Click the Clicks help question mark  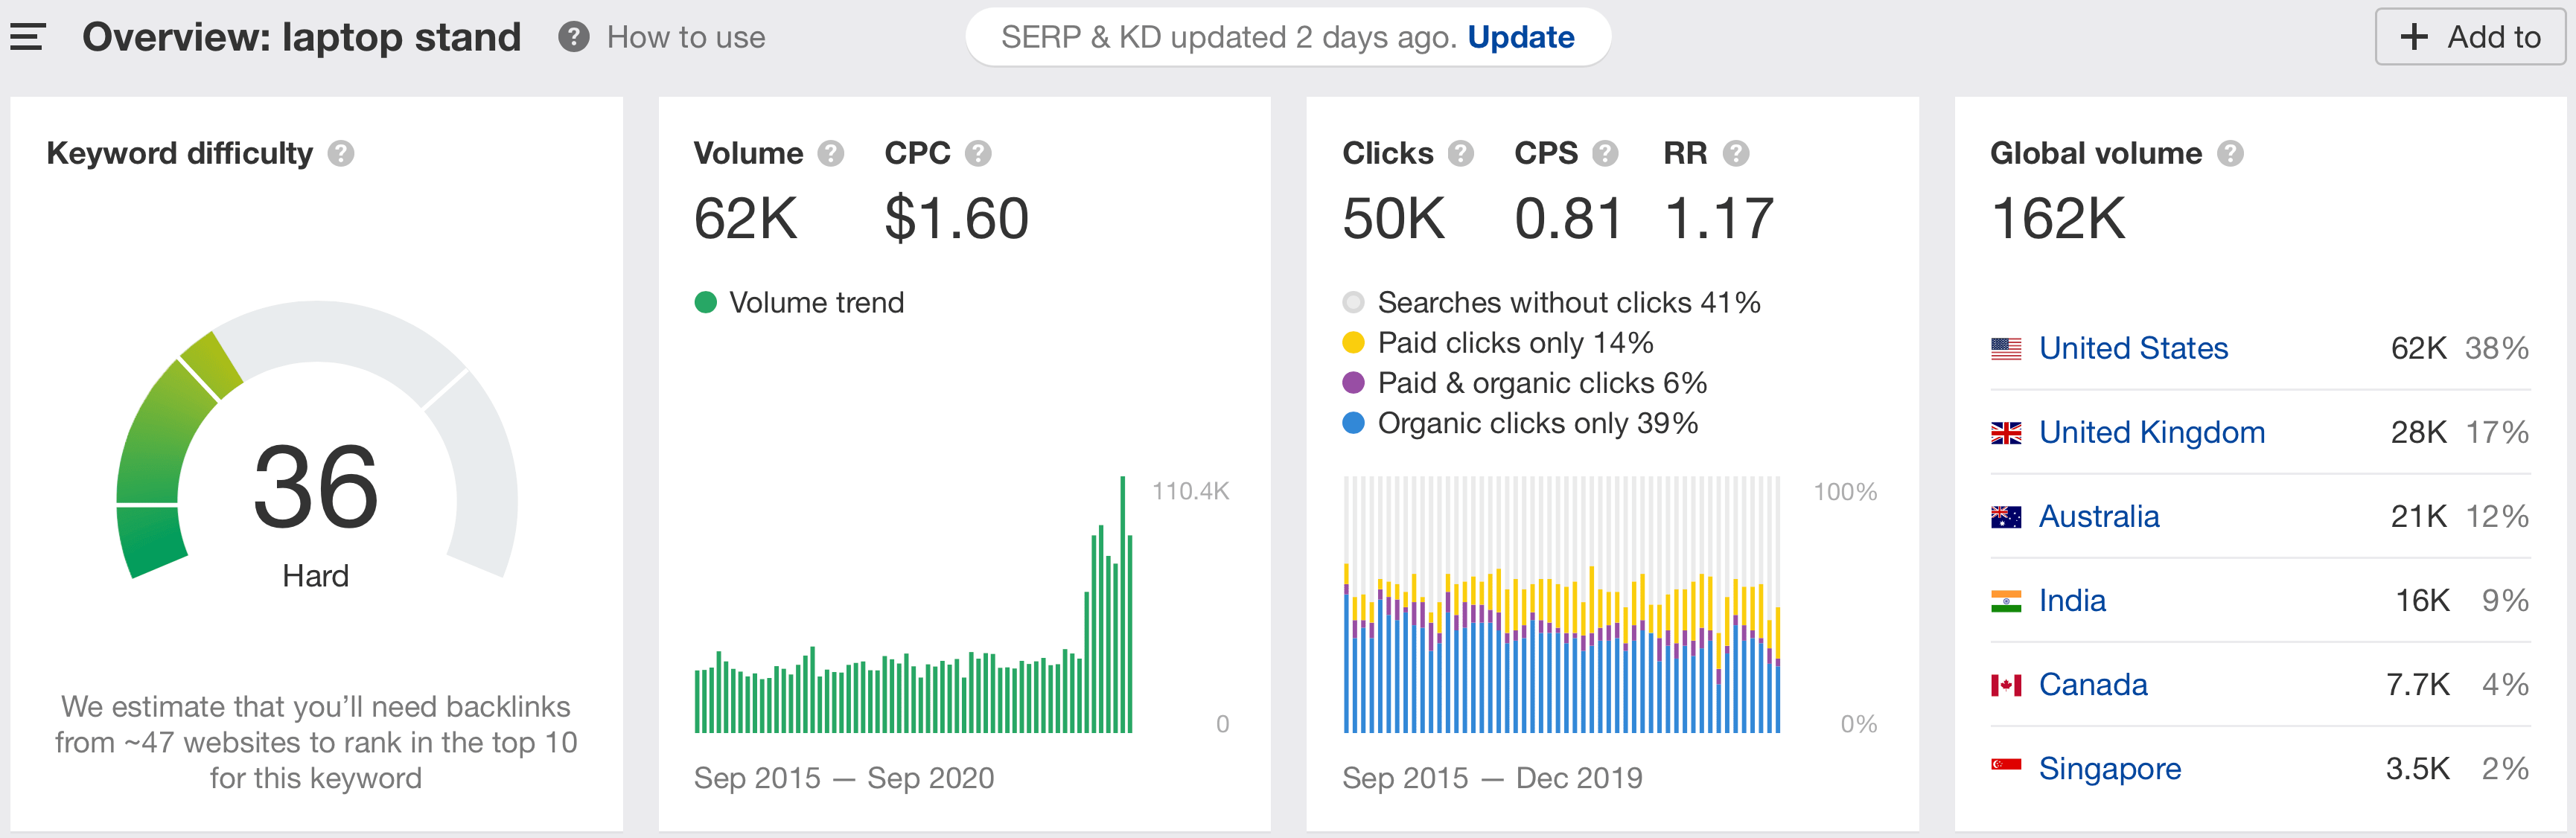pyautogui.click(x=1460, y=153)
